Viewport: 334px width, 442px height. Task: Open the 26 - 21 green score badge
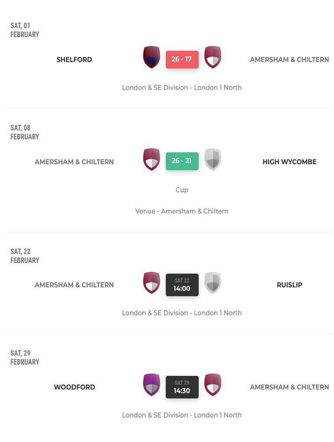182,161
